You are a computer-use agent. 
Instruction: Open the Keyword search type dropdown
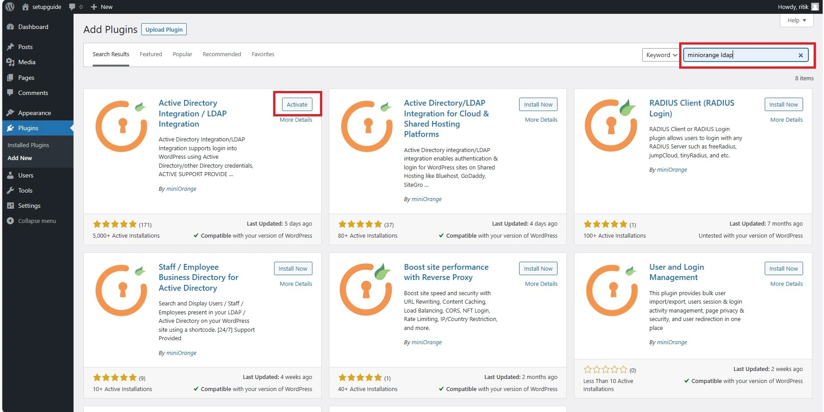tap(661, 55)
